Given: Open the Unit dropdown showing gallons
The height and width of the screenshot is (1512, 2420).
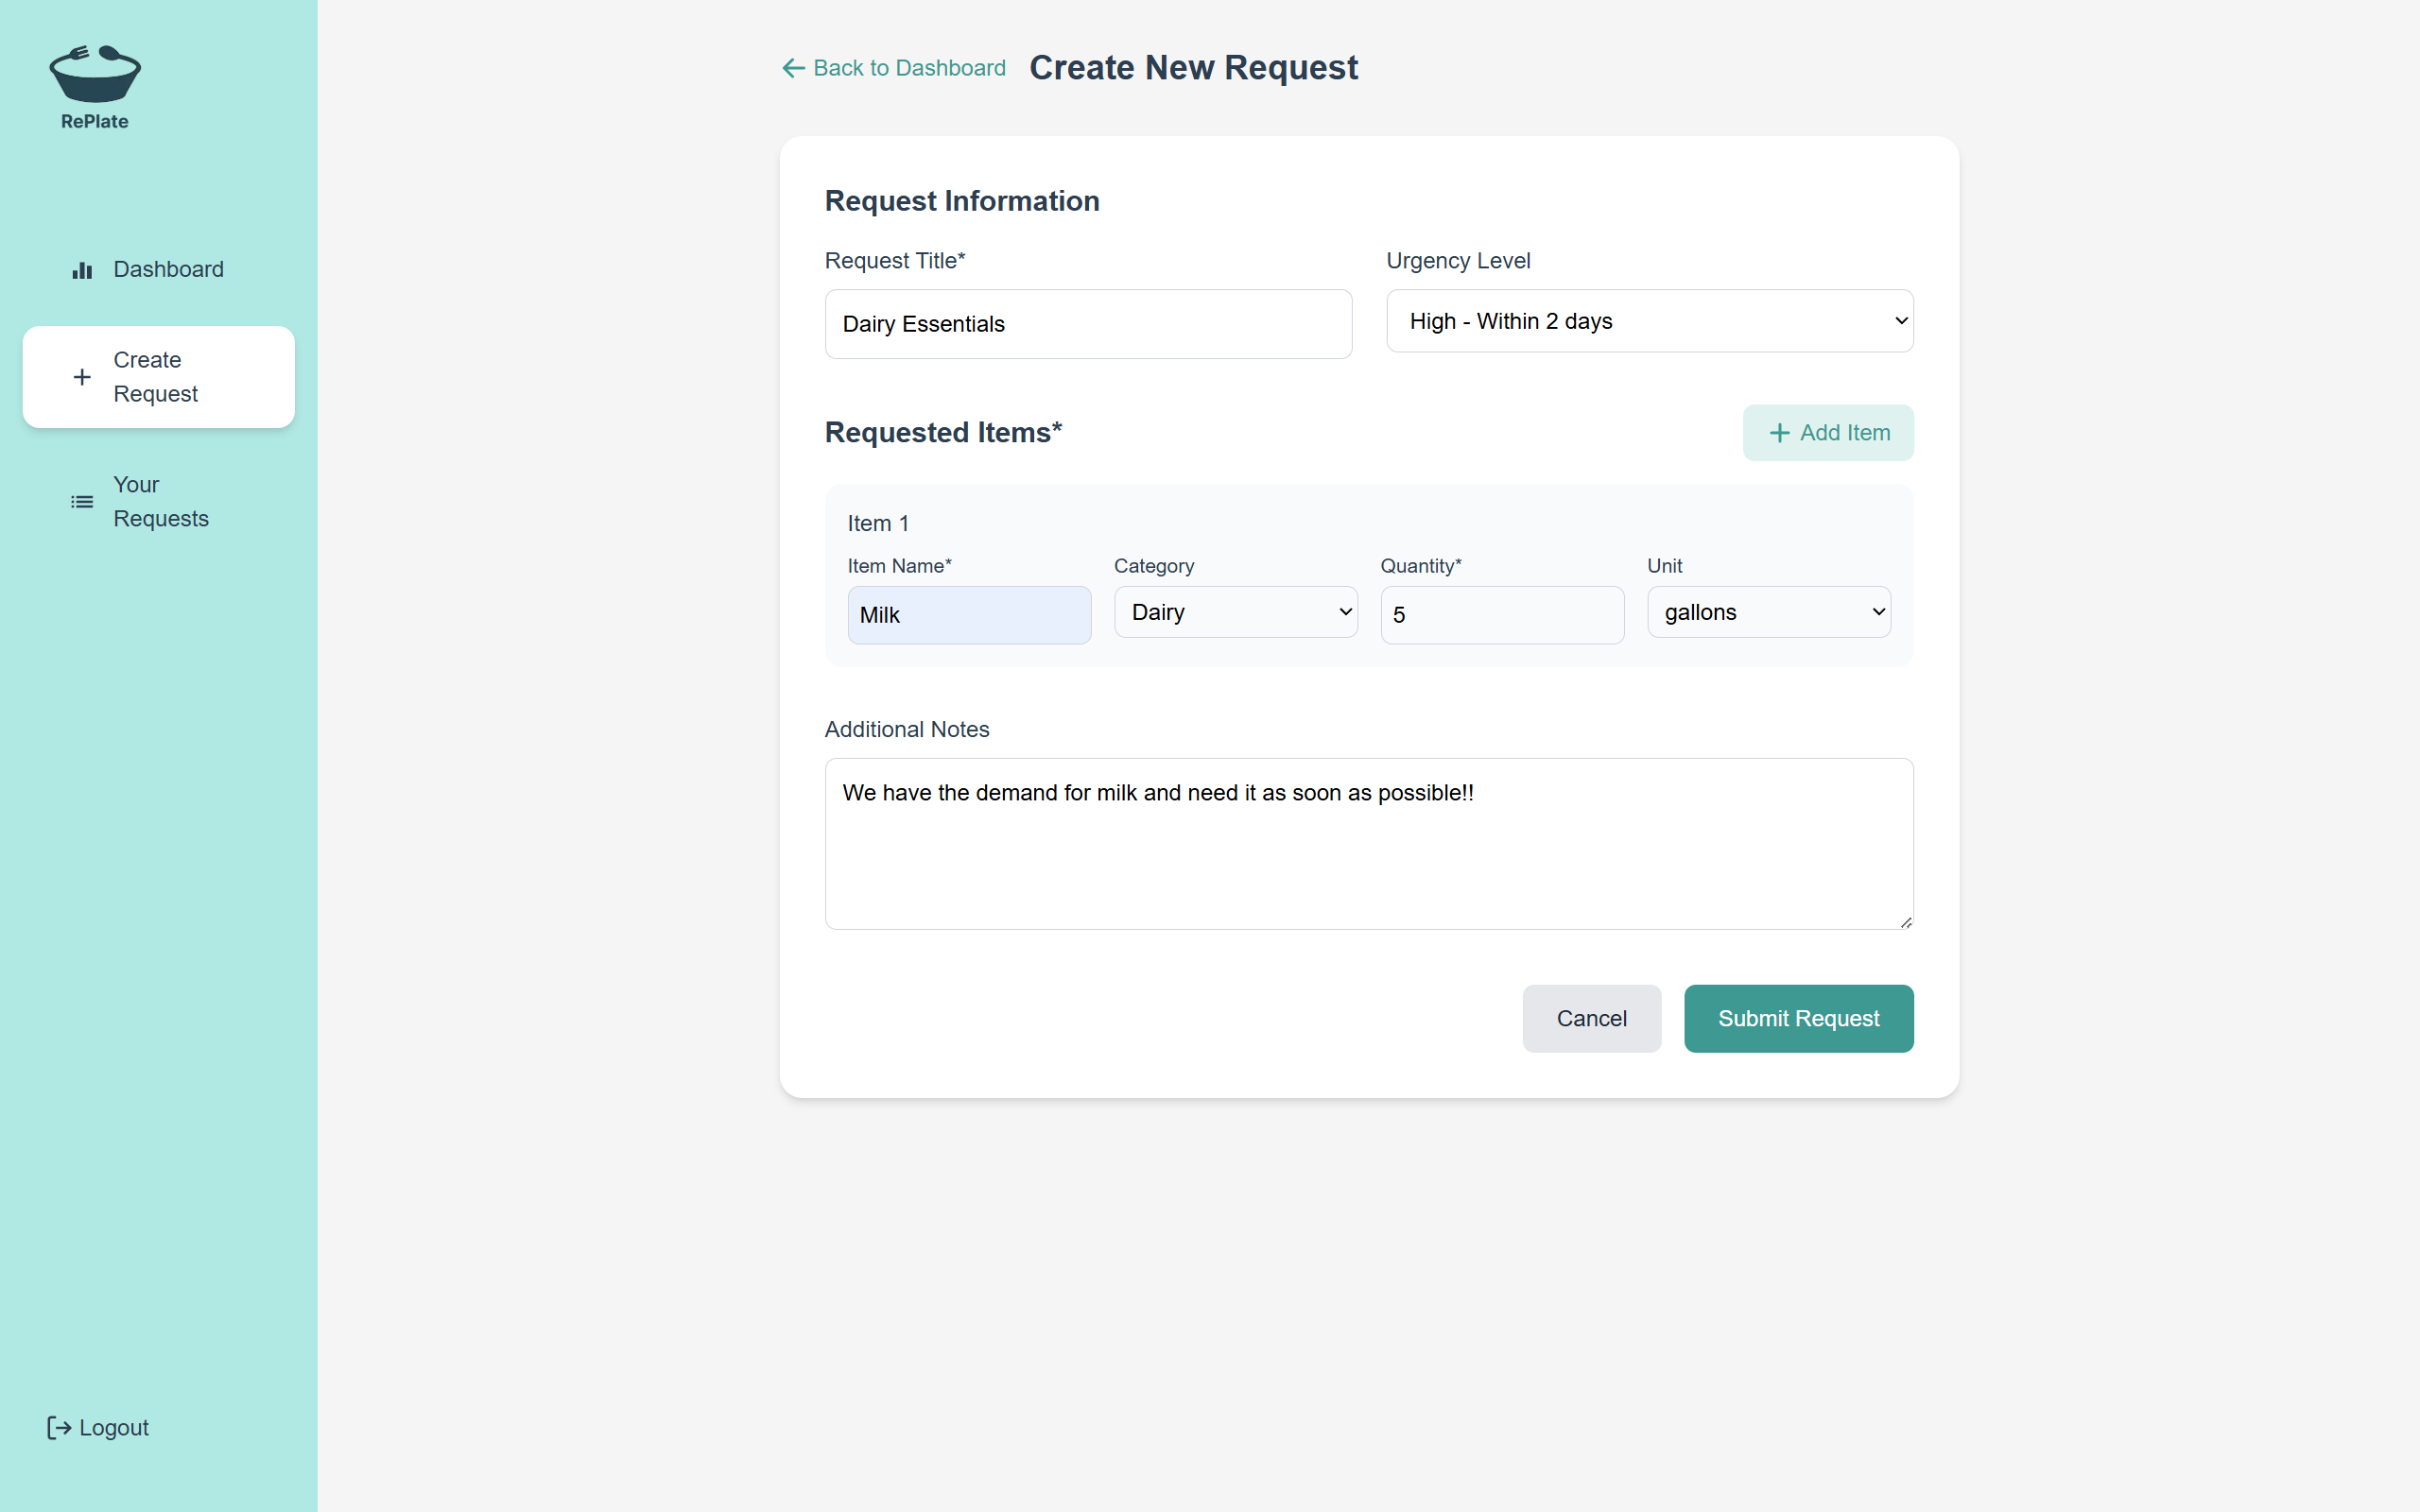Looking at the screenshot, I should (x=1768, y=612).
